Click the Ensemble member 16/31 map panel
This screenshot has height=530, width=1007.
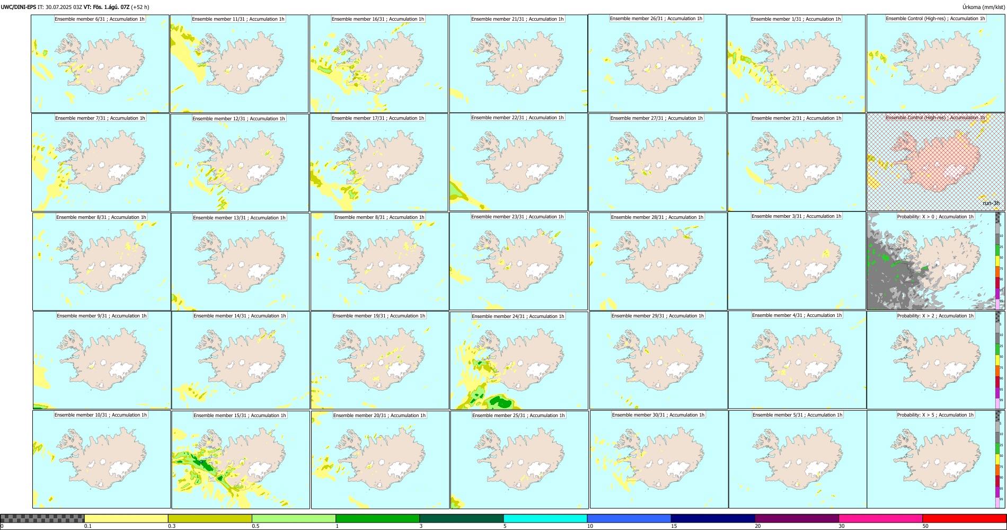[x=379, y=64]
